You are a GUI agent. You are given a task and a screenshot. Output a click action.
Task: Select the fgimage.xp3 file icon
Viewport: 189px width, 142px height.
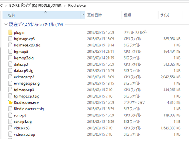(x=11, y=90)
